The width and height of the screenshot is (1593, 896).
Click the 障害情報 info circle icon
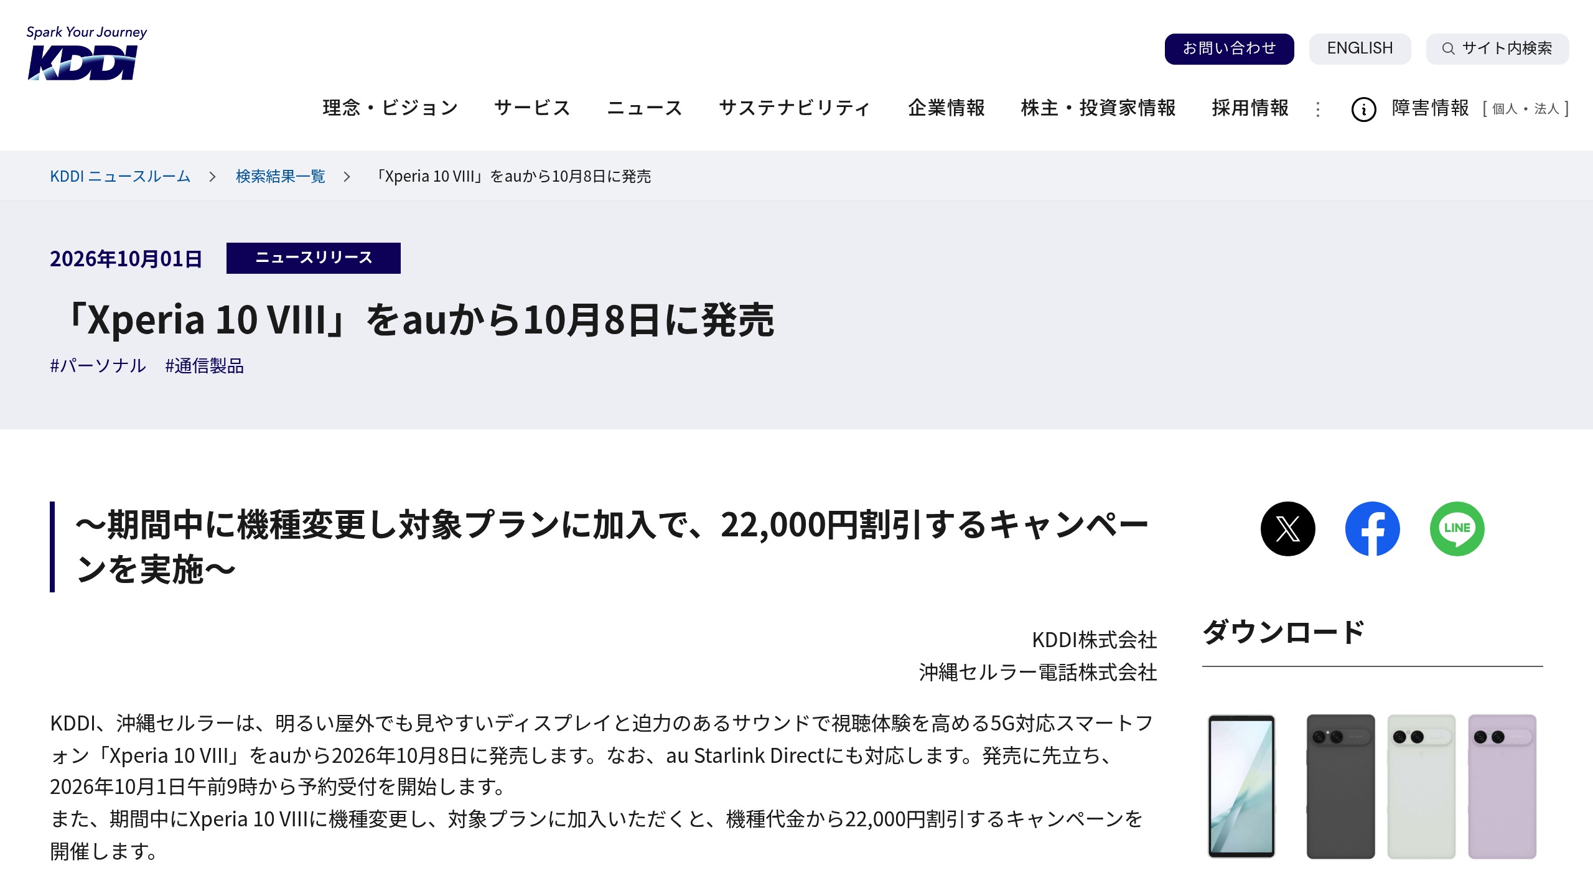(1363, 110)
